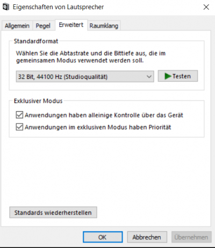Click Standards wiederherstellen button
Image resolution: width=215 pixels, height=248 pixels.
(53, 213)
